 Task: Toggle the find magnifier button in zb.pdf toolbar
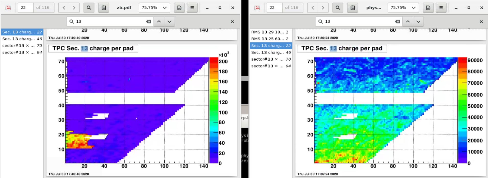pyautogui.click(x=89, y=8)
